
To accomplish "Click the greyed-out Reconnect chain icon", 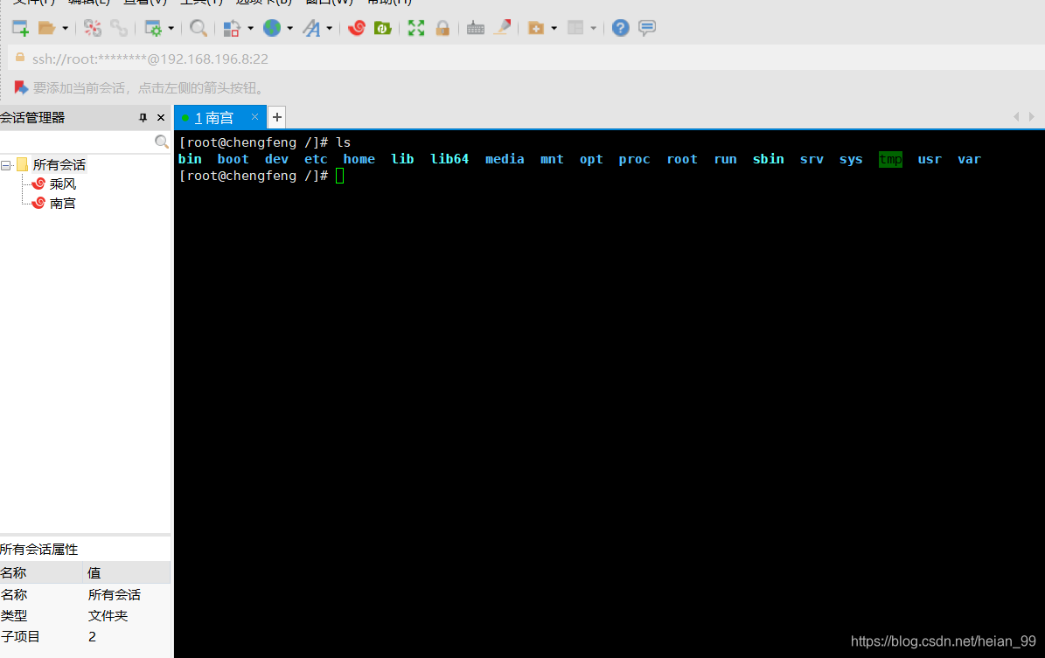I will [119, 28].
